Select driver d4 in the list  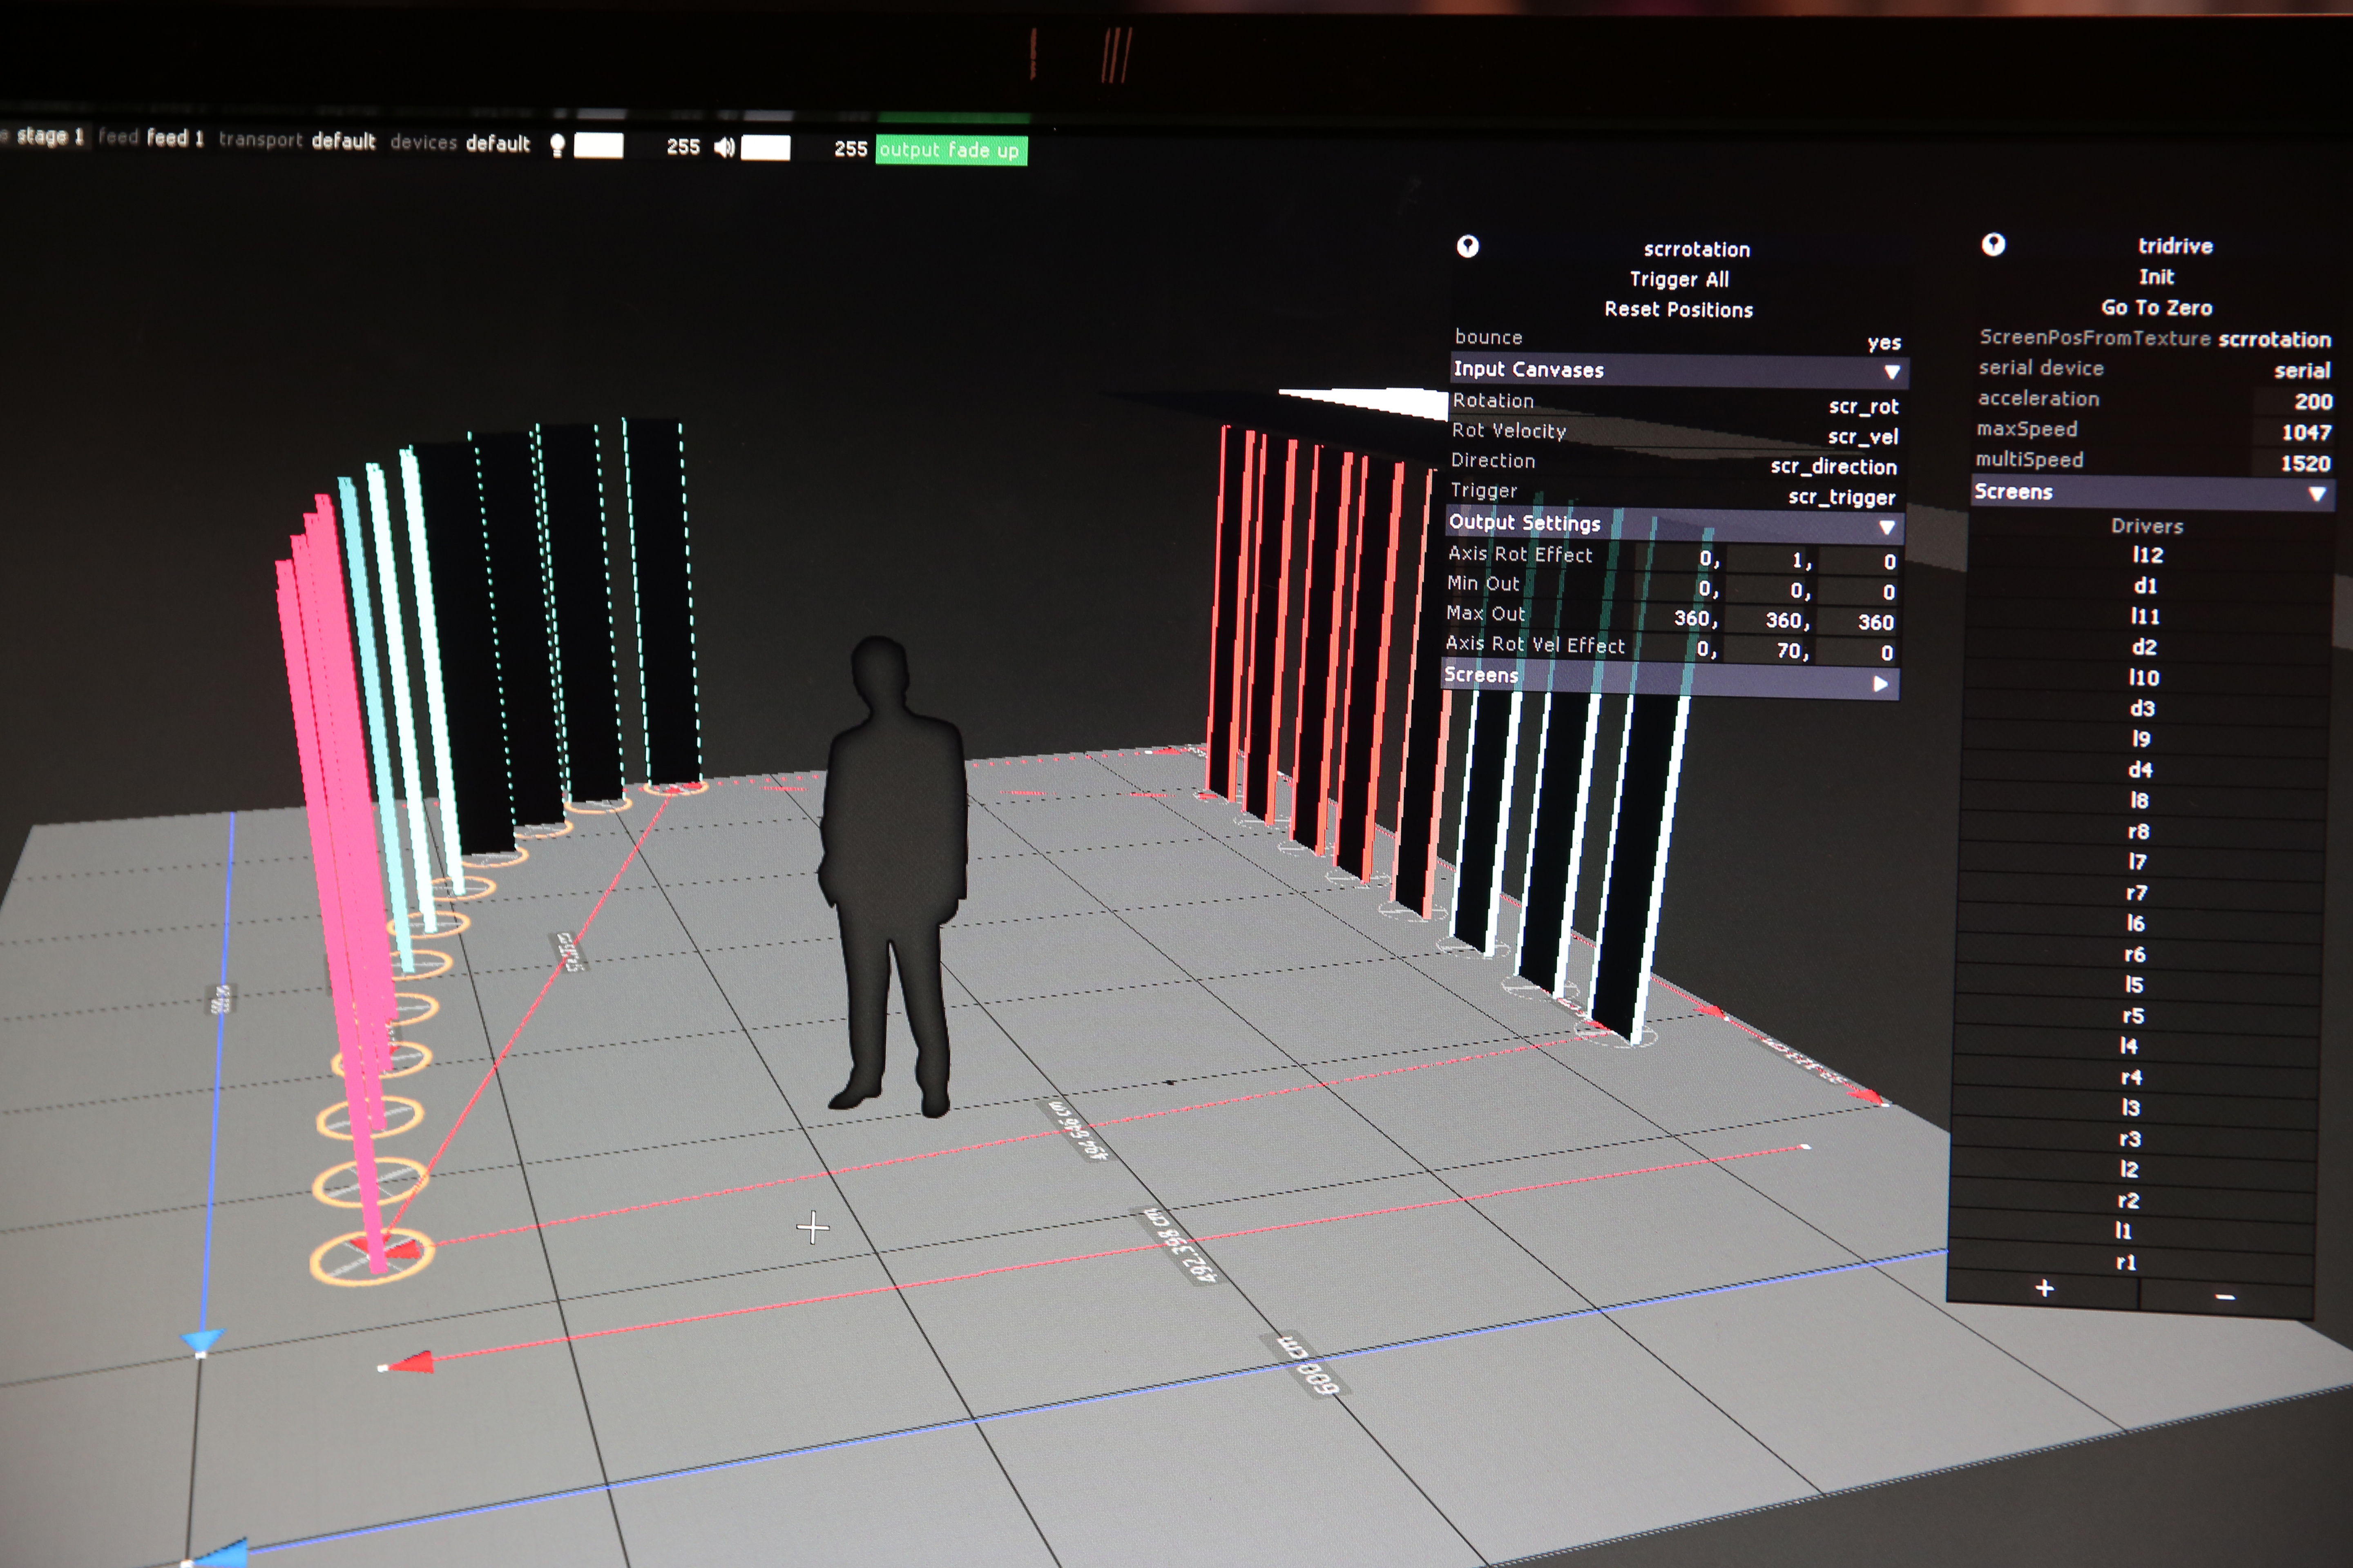(x=2139, y=770)
